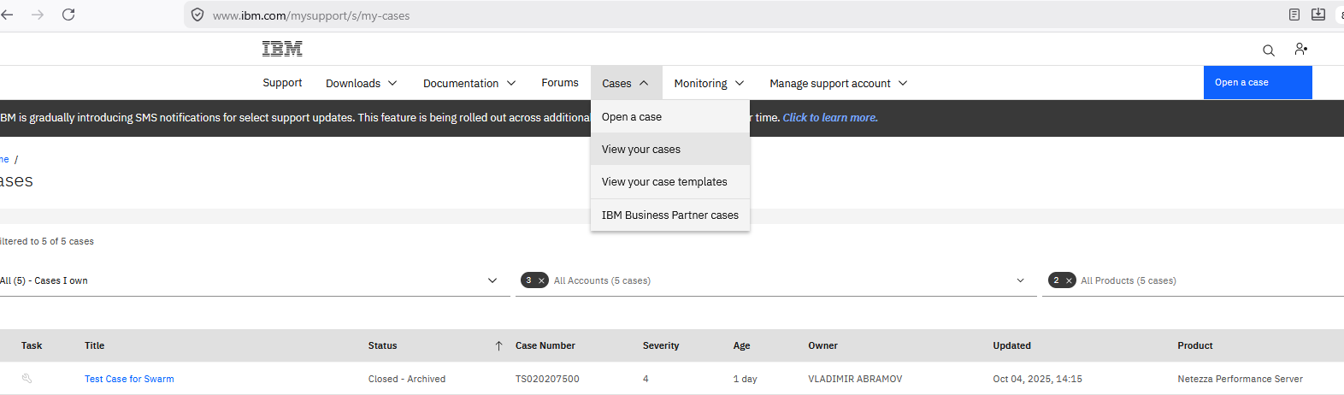Click the shield icon in address bar
Viewport: 1344px width, 395px height.
pyautogui.click(x=197, y=15)
